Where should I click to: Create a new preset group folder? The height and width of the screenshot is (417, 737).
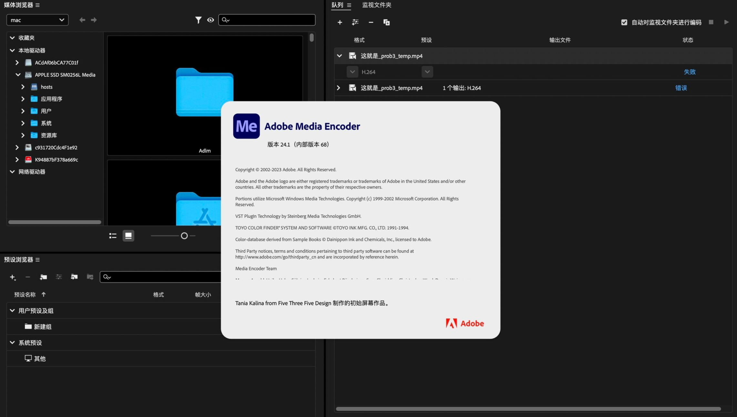pyautogui.click(x=43, y=277)
